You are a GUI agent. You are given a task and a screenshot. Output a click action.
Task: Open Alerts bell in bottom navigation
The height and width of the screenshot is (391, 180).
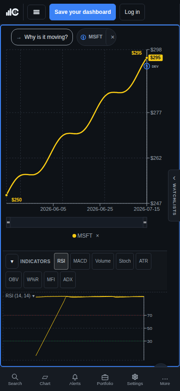(75, 380)
